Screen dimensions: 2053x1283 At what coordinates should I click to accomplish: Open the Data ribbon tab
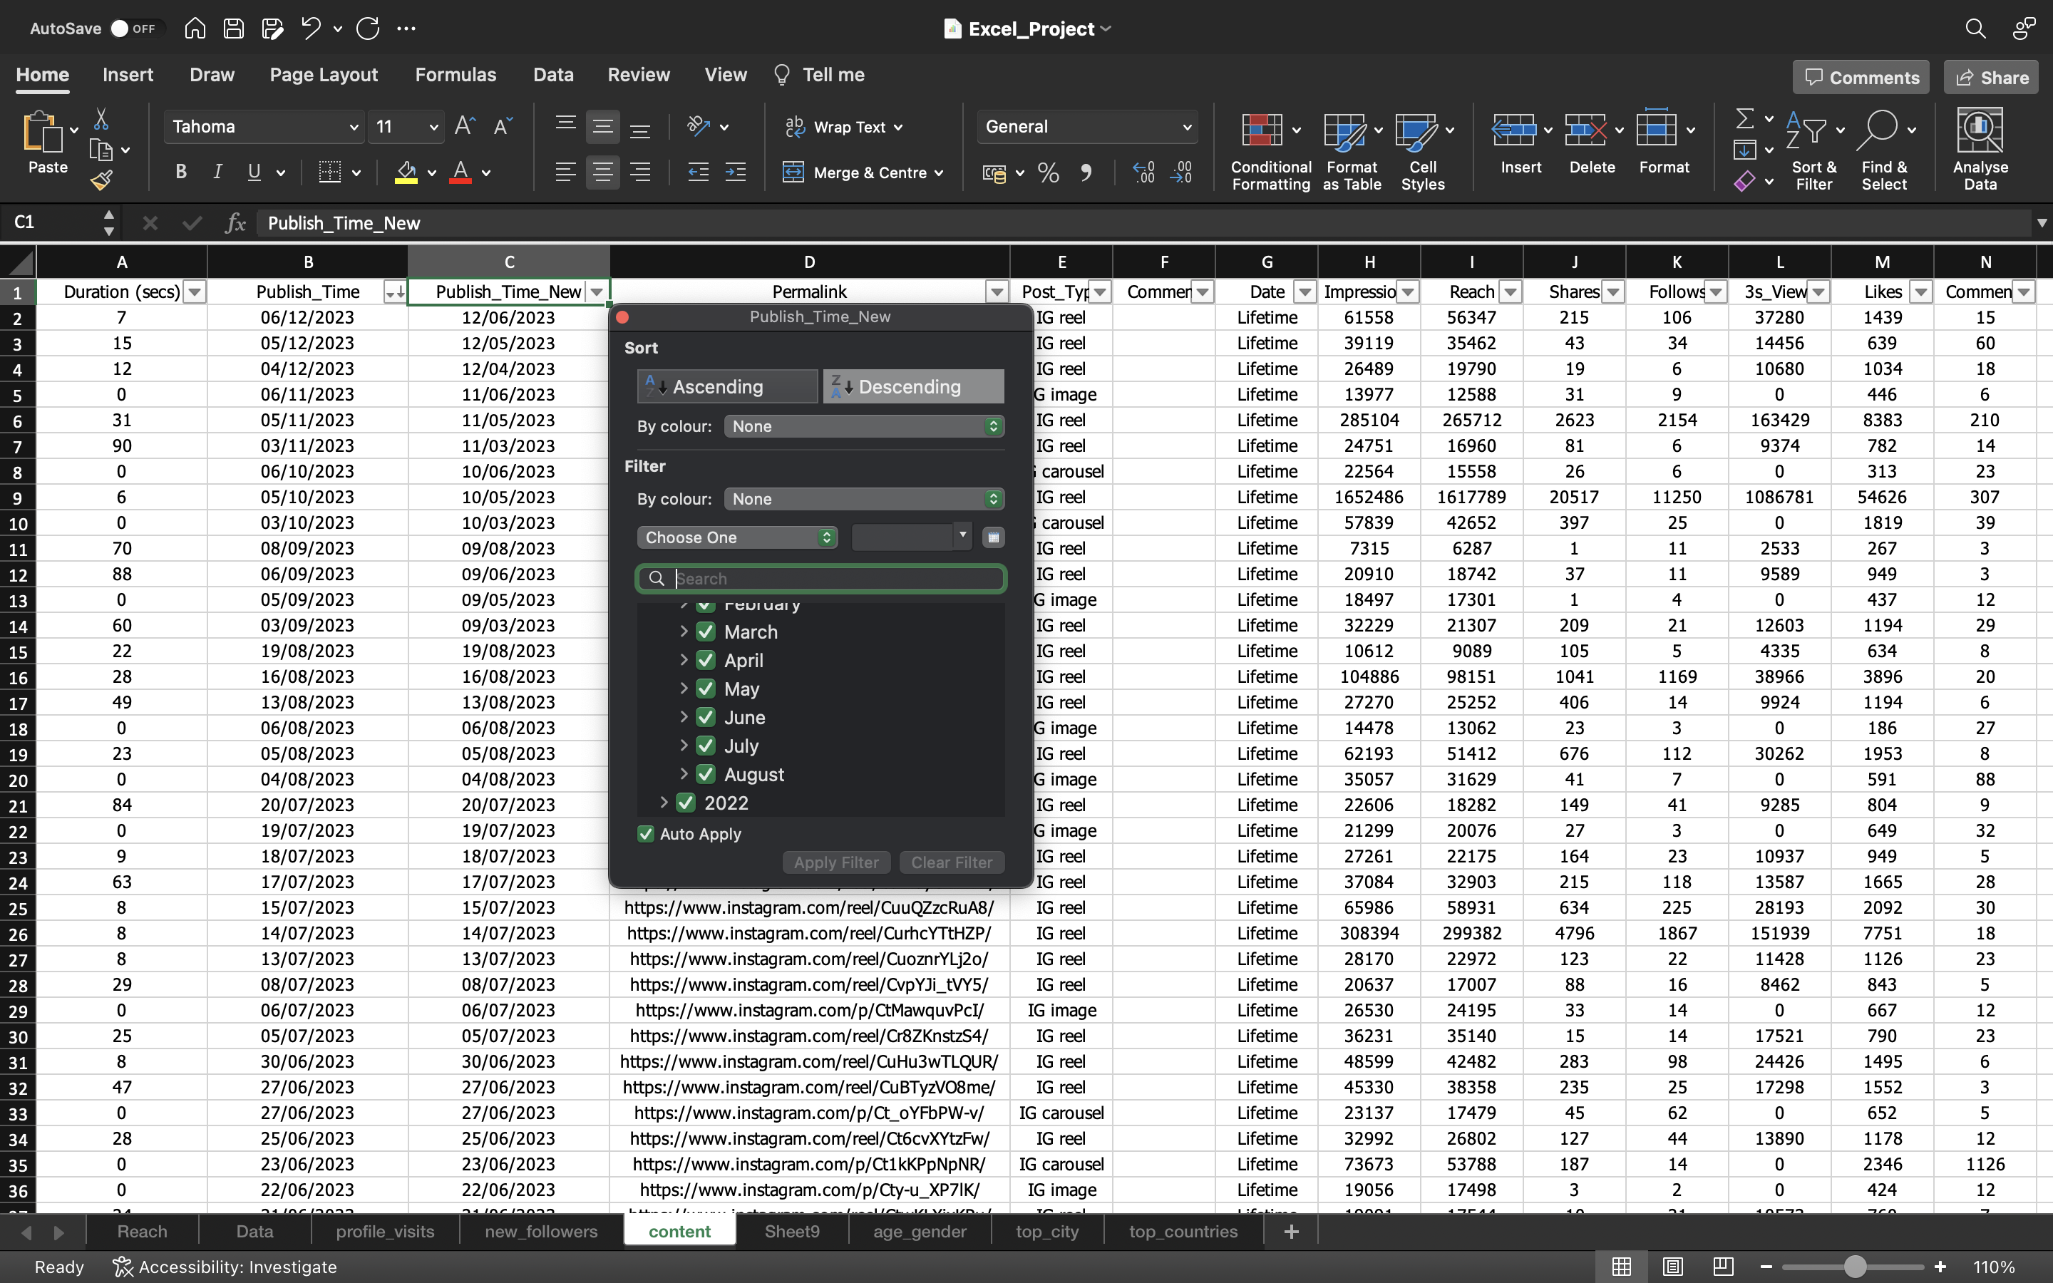tap(553, 75)
